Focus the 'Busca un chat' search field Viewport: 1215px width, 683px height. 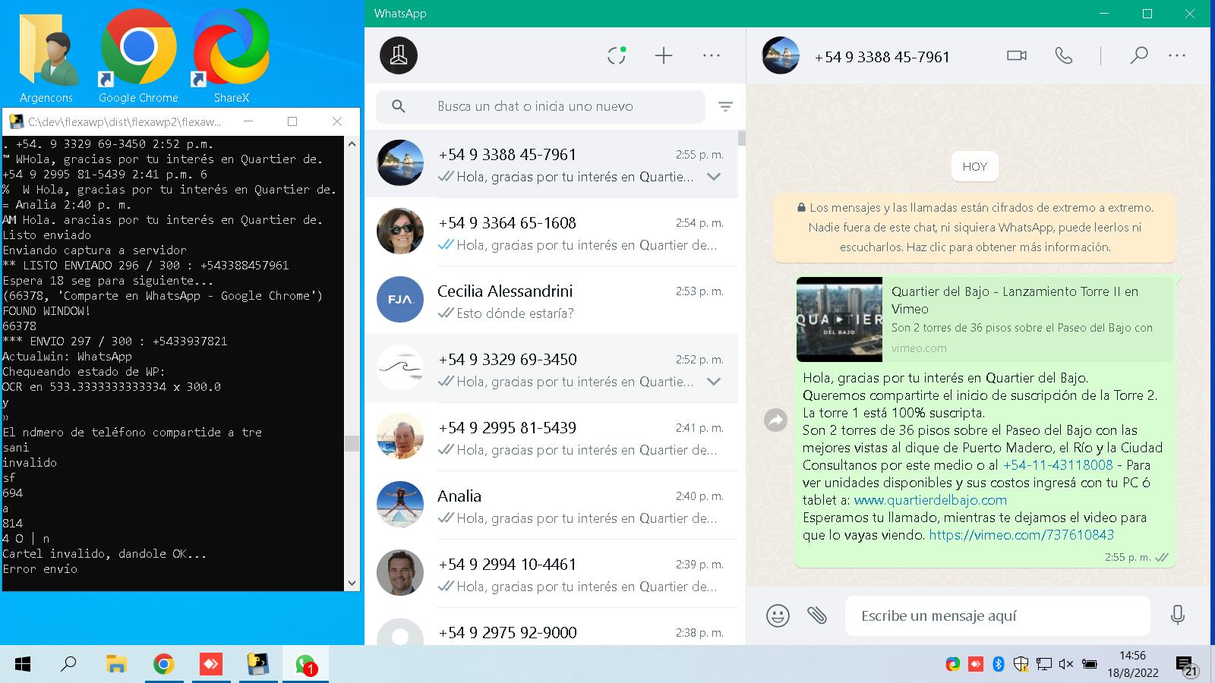click(541, 106)
